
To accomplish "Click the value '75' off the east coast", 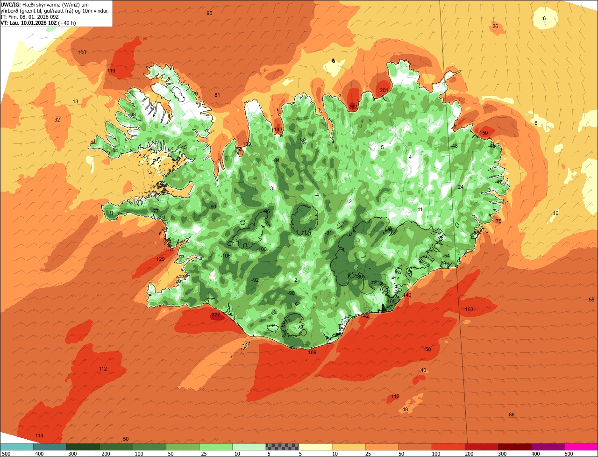I will [x=498, y=221].
